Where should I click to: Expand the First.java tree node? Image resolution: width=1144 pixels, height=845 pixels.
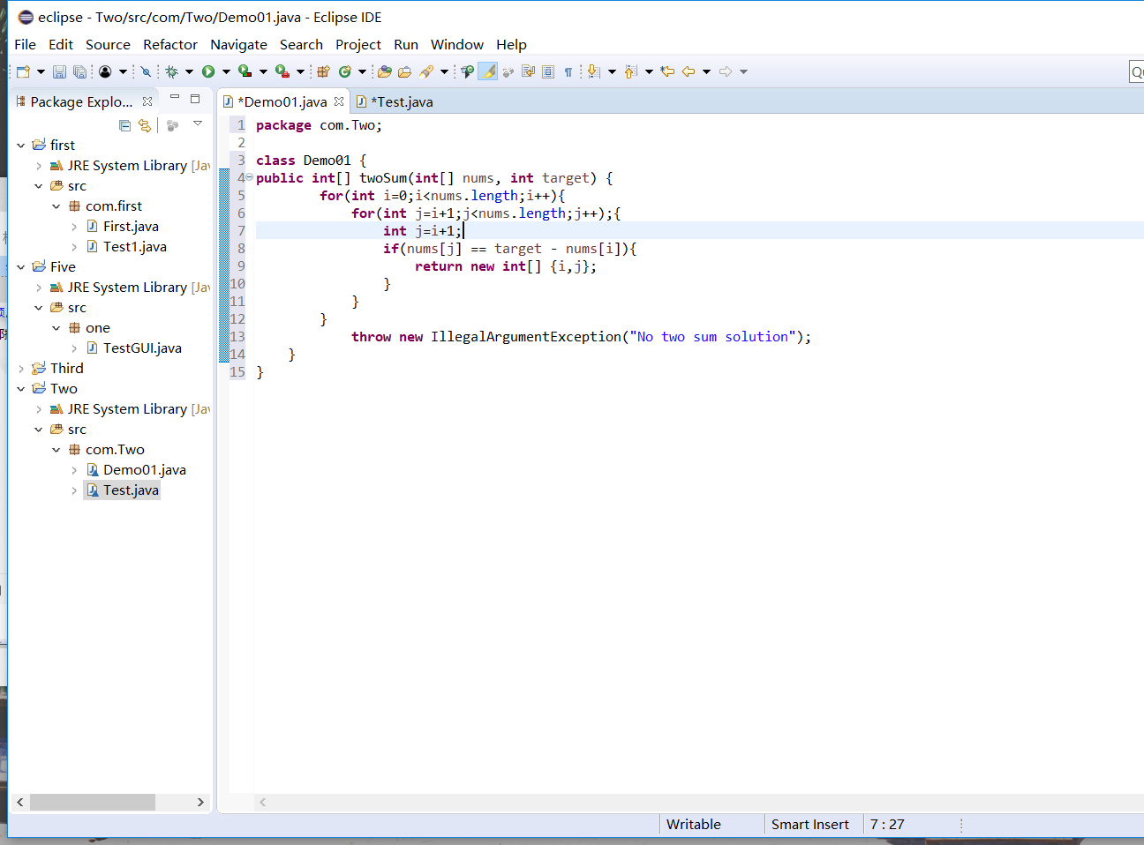[x=74, y=226]
